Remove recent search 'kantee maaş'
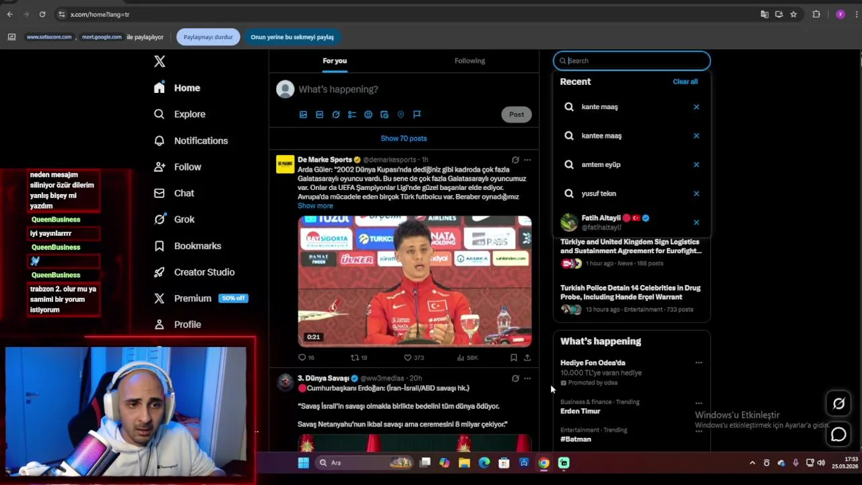The width and height of the screenshot is (862, 485). (x=696, y=135)
